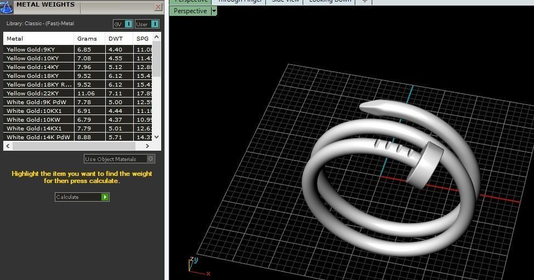Click the Calculate button
Viewport: 534px width, 280px height.
click(82, 197)
